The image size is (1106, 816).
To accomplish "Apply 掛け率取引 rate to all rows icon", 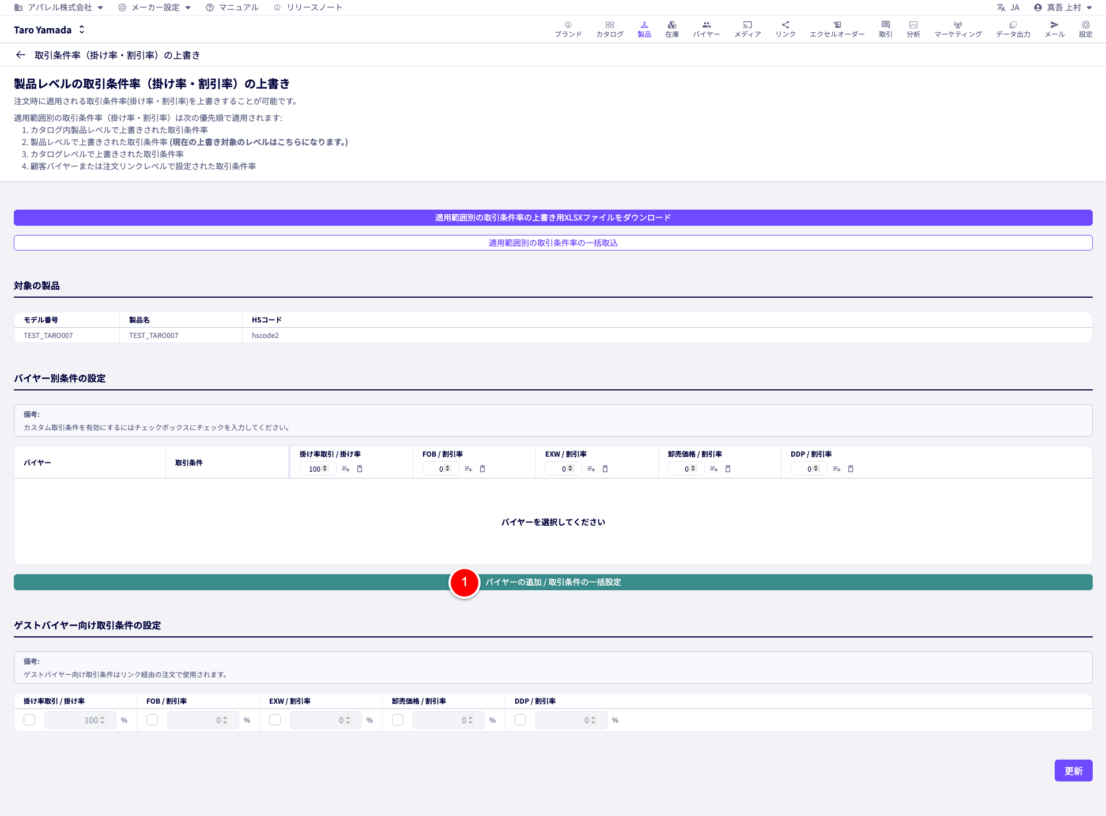I will click(x=346, y=469).
